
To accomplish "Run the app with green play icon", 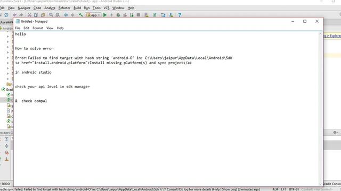I will 105,15.
